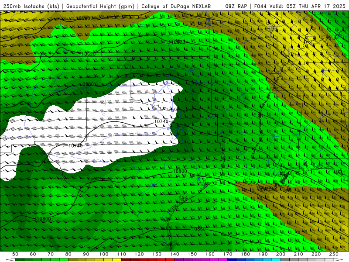Click the '250mb Isotachs (kts)' title text
This screenshot has width=349, height=262.
click(x=31, y=6)
